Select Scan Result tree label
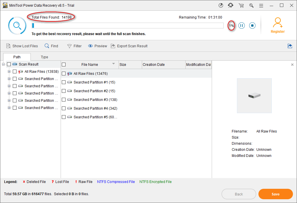This screenshot has height=203, width=297. pos(29,64)
